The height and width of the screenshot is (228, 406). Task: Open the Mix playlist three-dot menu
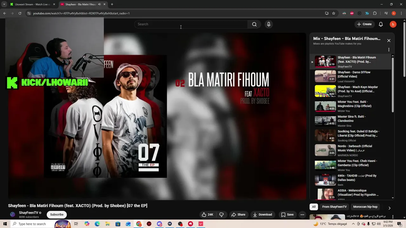click(x=389, y=50)
